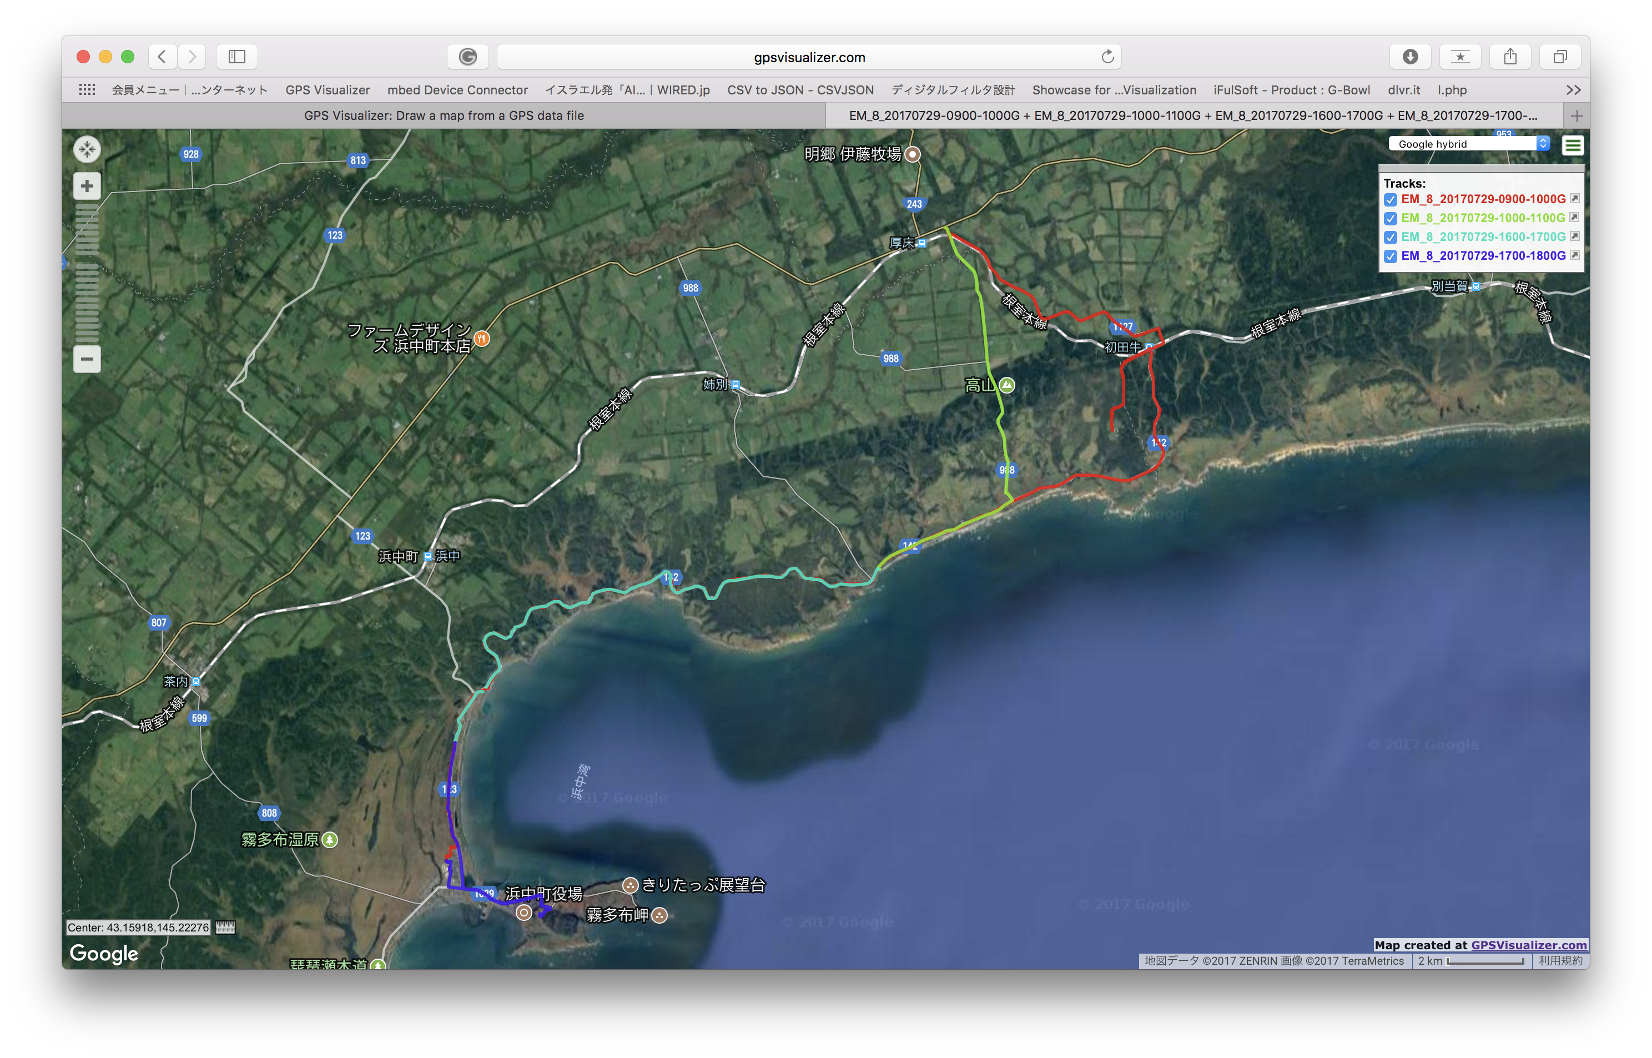The width and height of the screenshot is (1652, 1058).
Task: Click the ファームデザインズ restaurant marker
Action: tap(482, 338)
